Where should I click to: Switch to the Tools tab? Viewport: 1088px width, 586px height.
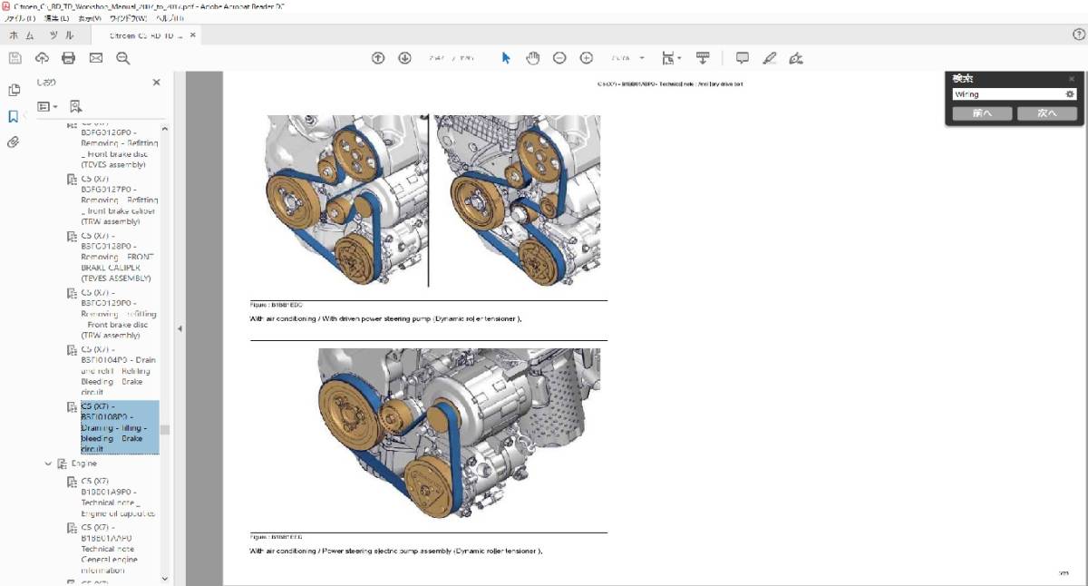point(62,35)
